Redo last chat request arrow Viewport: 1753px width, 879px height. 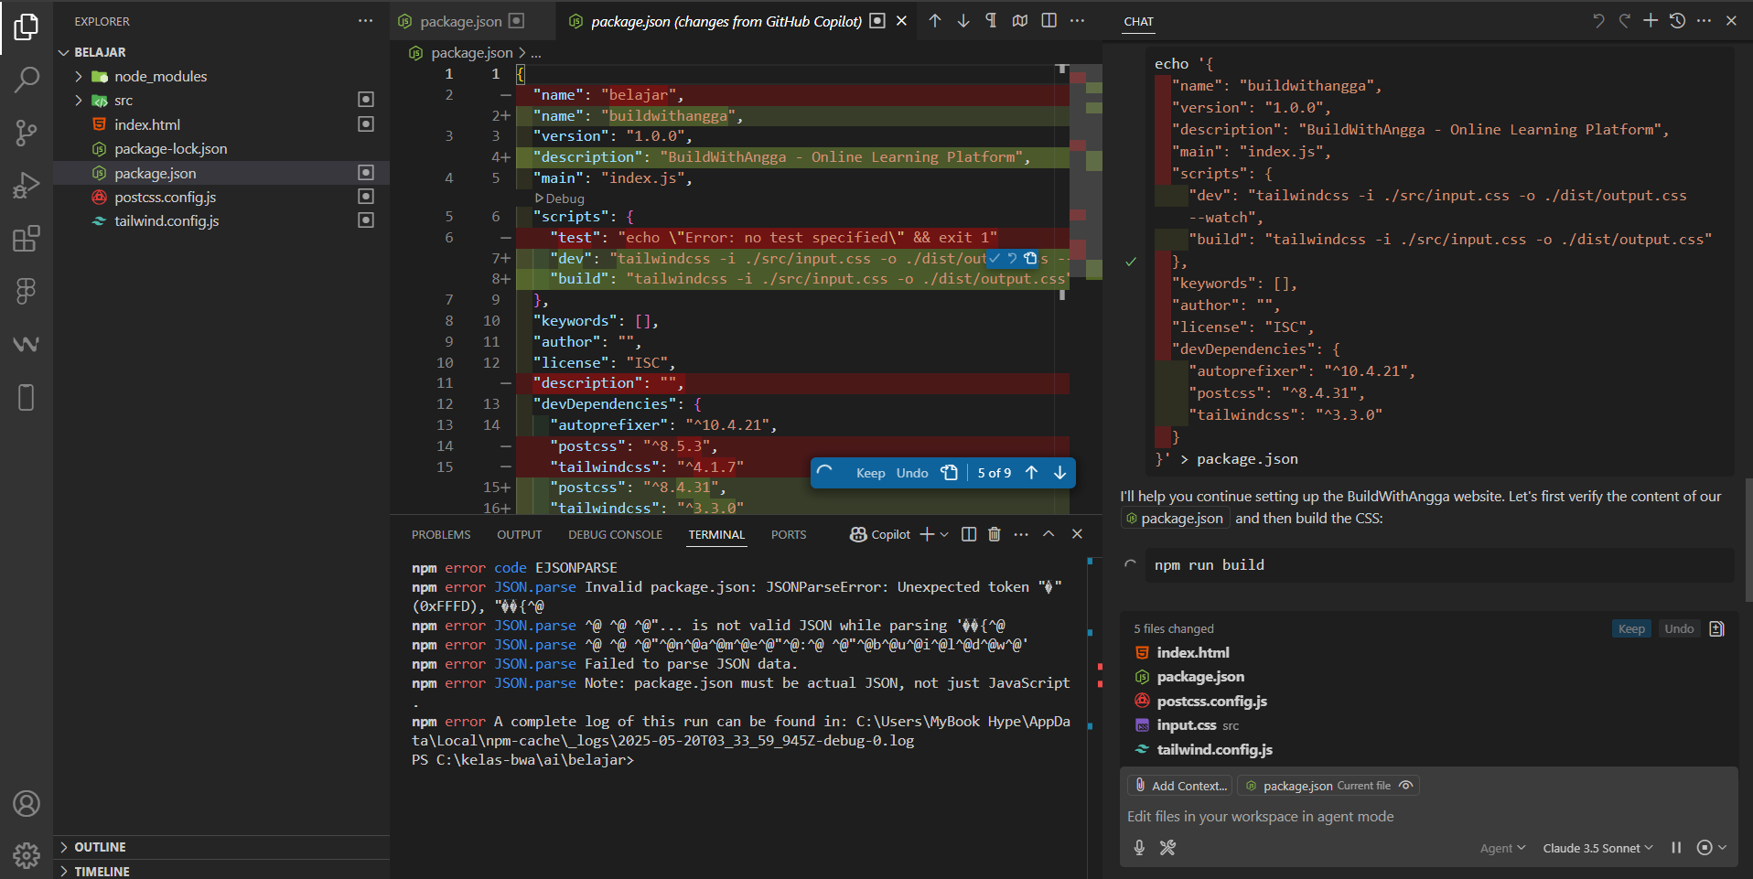tap(1624, 20)
